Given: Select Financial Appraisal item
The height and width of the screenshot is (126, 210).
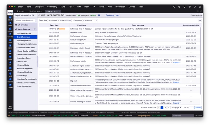Looking at the screenshot, I should point(25,69).
